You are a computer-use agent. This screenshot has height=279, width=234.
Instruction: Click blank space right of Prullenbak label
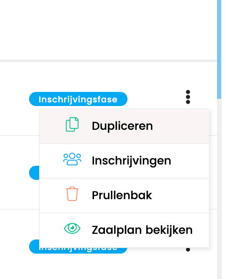(x=180, y=196)
